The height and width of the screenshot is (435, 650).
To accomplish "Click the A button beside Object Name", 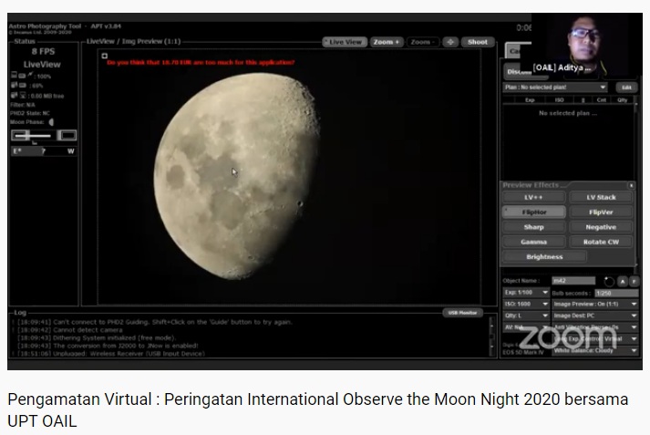I will [x=623, y=282].
